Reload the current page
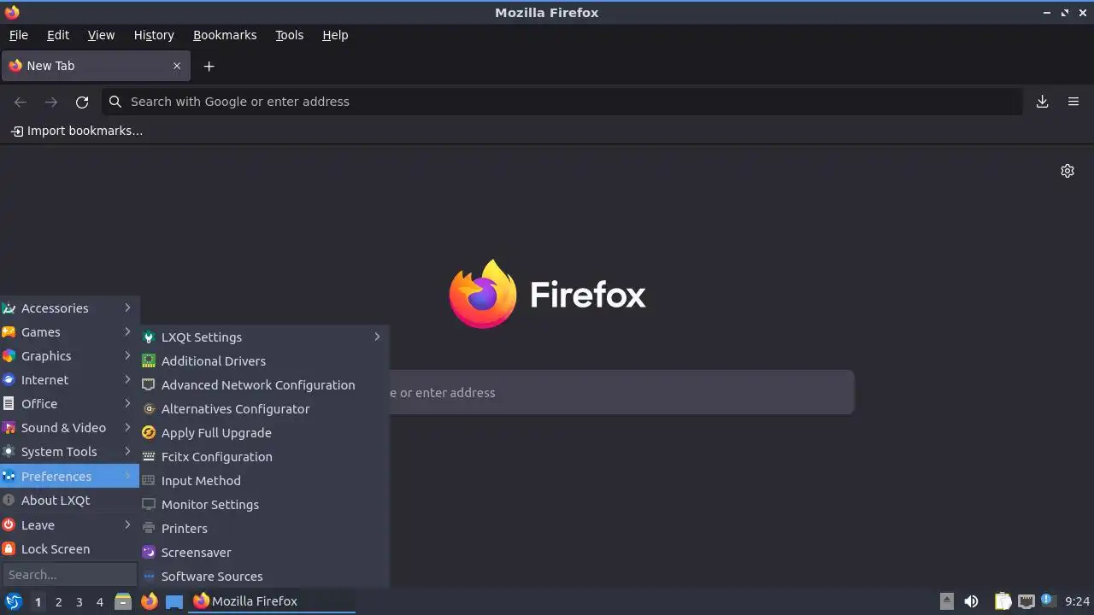1094x615 pixels. point(82,102)
